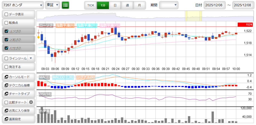This screenshot has width=256, height=125.
Task: Open the チャートタイプ selector
Action: (18, 94)
